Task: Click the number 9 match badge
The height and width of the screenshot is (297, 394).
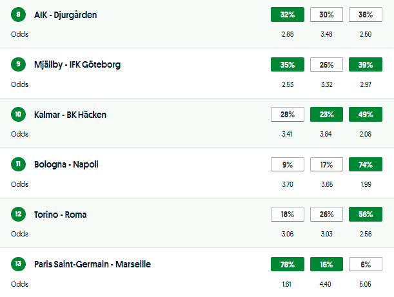Action: (18, 64)
